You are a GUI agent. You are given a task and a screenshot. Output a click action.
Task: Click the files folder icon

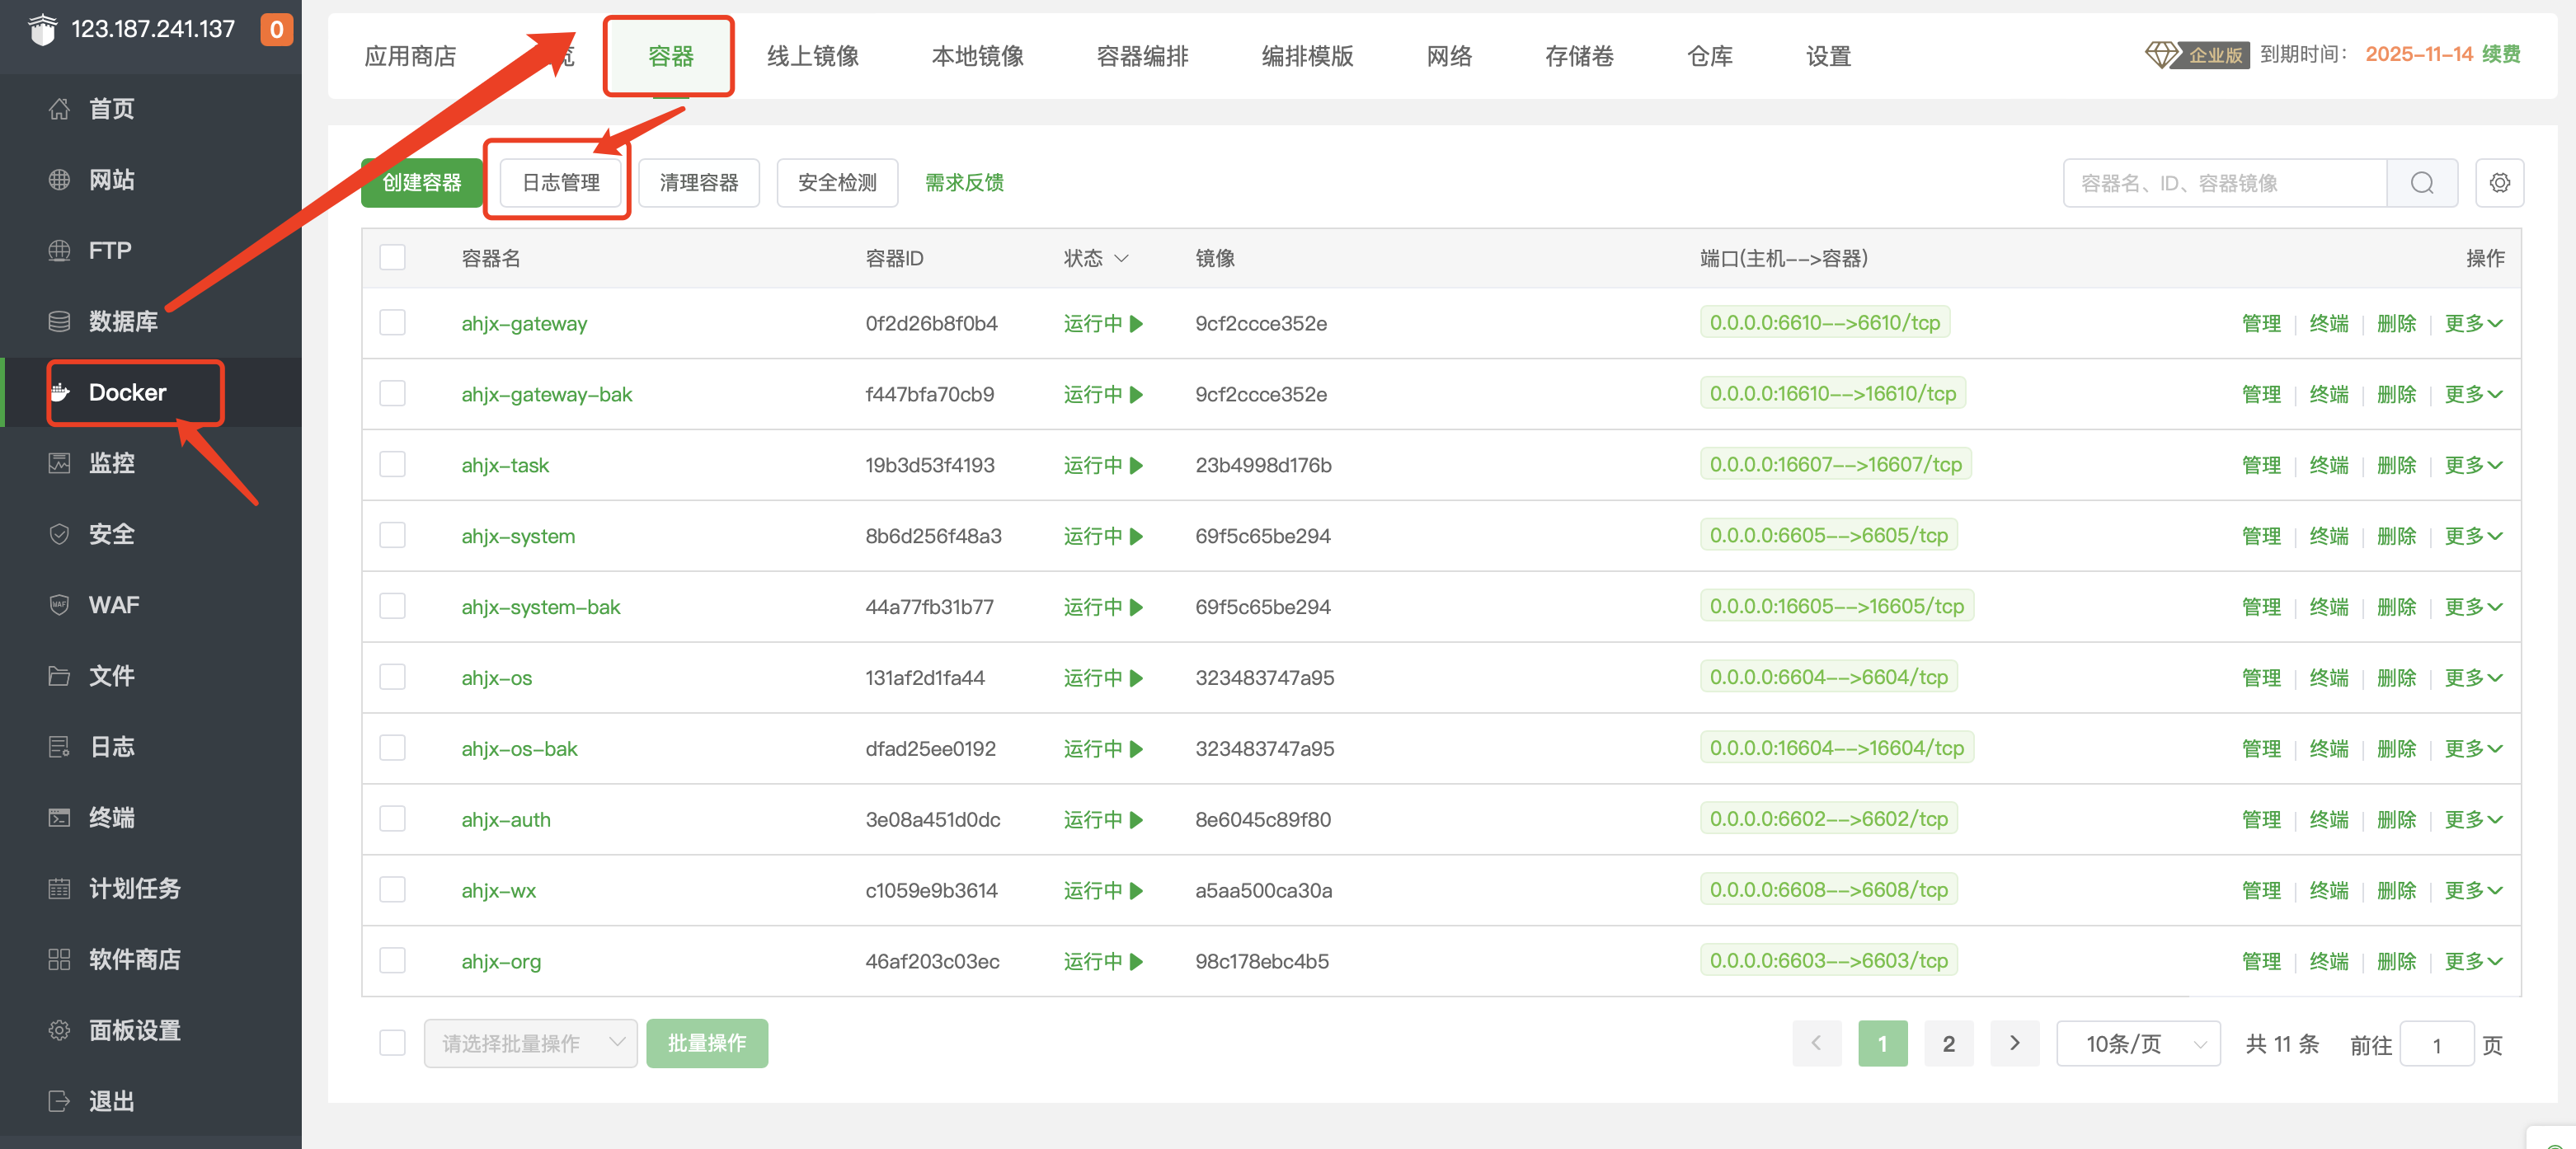pyautogui.click(x=59, y=676)
